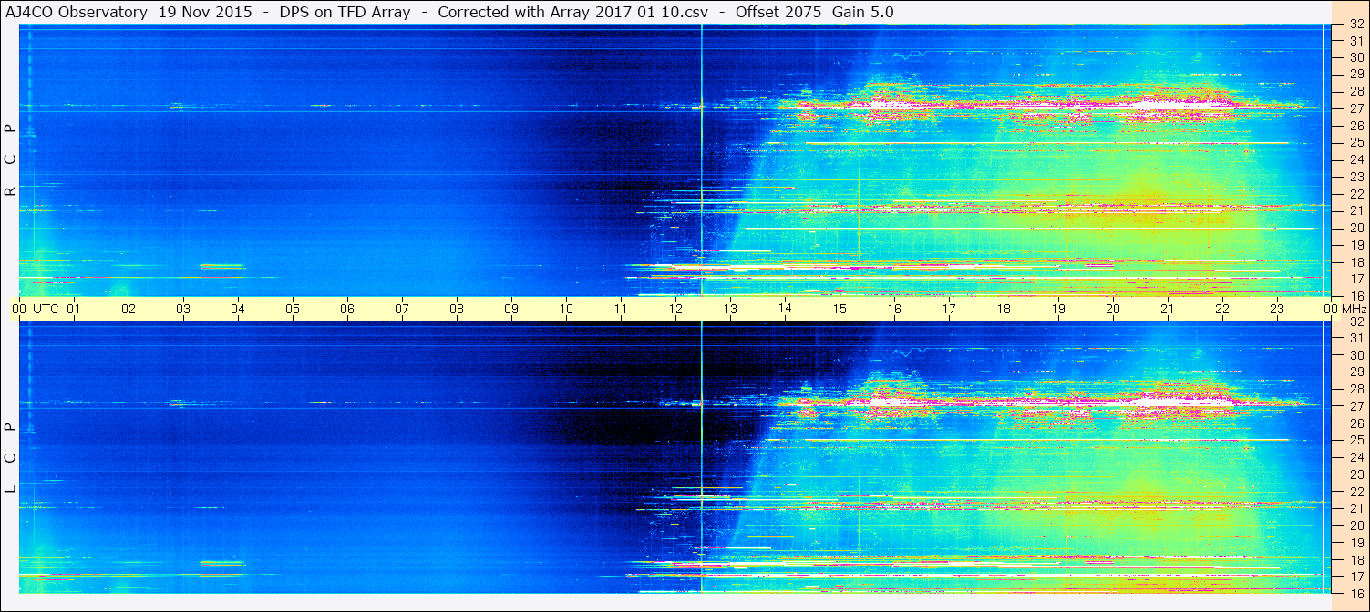This screenshot has height=612, width=1370.
Task: Click the "AJ4CO Observatory" title text
Action: [x=77, y=12]
